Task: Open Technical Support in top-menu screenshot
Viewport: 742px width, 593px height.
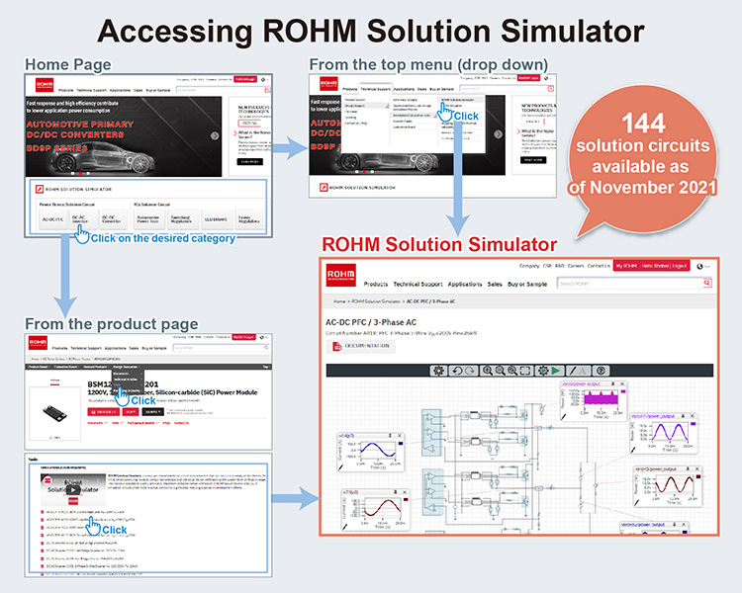Action: point(375,89)
